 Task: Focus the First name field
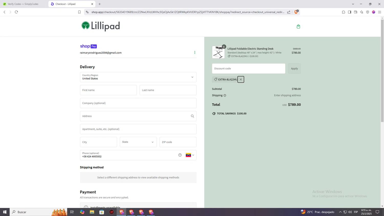tap(108, 90)
